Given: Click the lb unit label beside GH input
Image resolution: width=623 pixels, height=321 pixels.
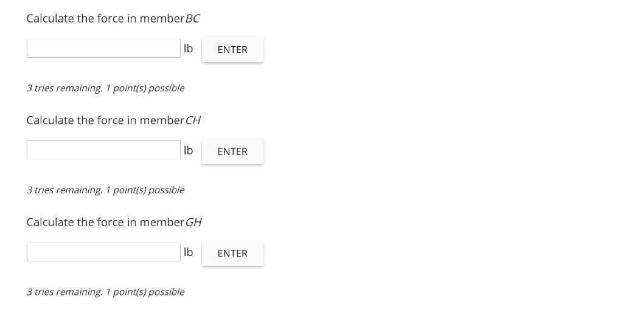Looking at the screenshot, I should [188, 252].
